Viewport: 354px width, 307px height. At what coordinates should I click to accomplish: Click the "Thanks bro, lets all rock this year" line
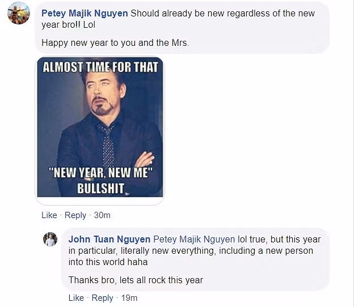coord(136,280)
